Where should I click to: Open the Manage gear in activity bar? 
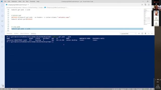(x=2, y=85)
